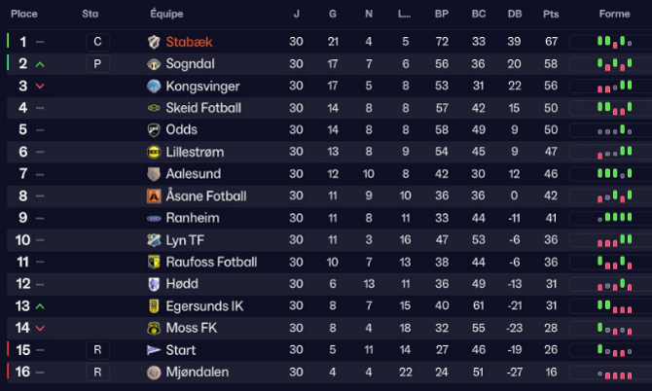Click the green up arrow beside Egersunds IK
The image size is (652, 391).
click(40, 306)
